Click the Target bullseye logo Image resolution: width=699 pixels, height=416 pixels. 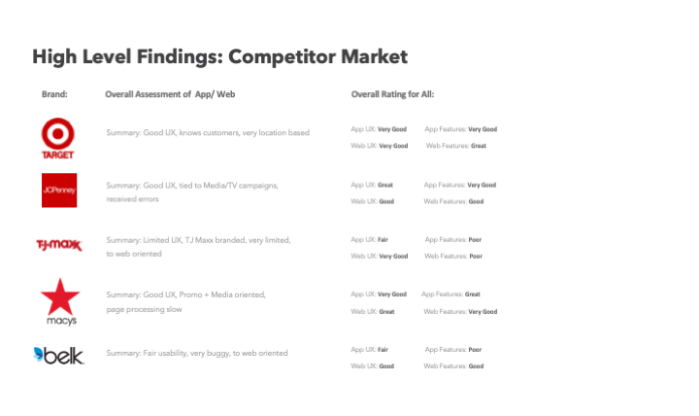(x=58, y=137)
